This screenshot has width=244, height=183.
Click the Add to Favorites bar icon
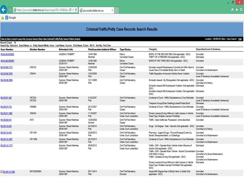tap(3, 18)
